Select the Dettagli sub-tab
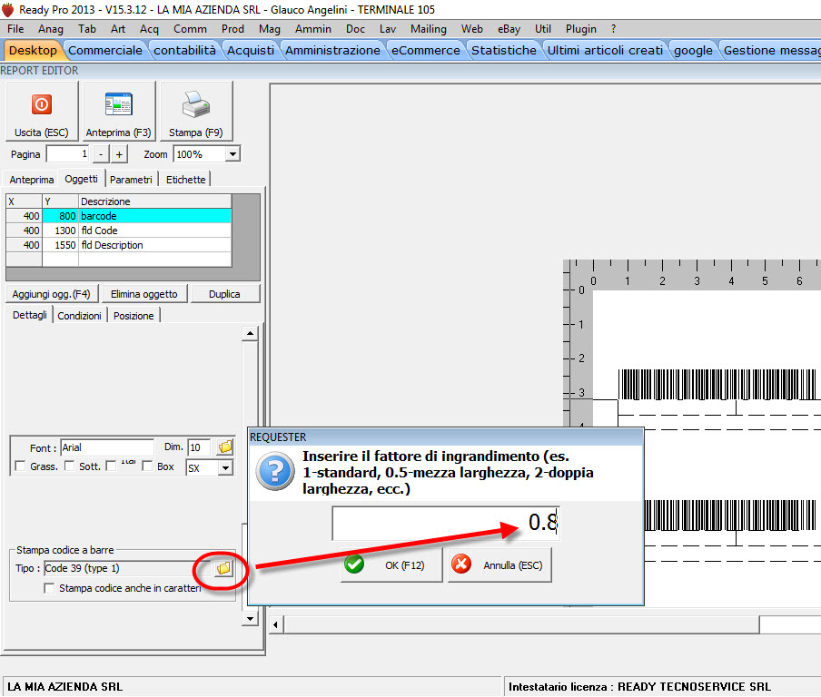Viewport: 821px width, 697px height. point(29,315)
